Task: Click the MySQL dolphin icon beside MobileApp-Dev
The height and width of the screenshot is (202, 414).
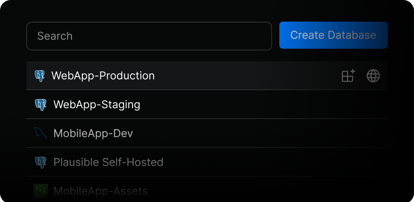Action: pyautogui.click(x=40, y=133)
